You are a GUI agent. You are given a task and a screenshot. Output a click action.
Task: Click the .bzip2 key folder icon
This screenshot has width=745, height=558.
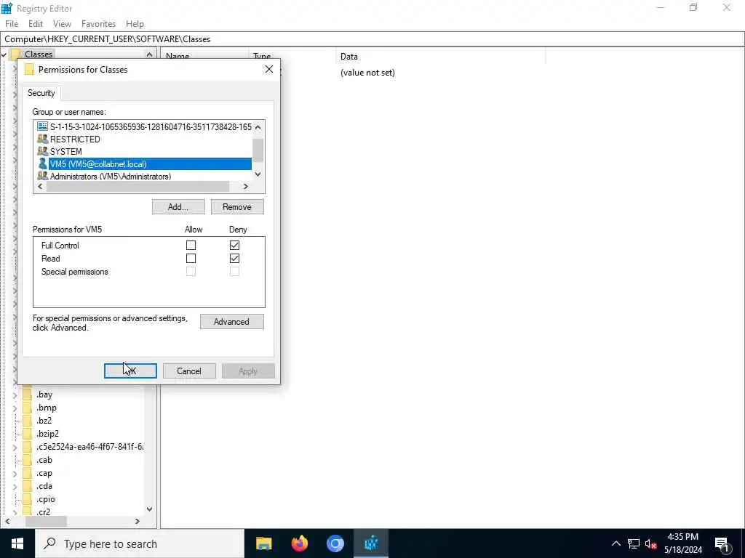point(27,434)
